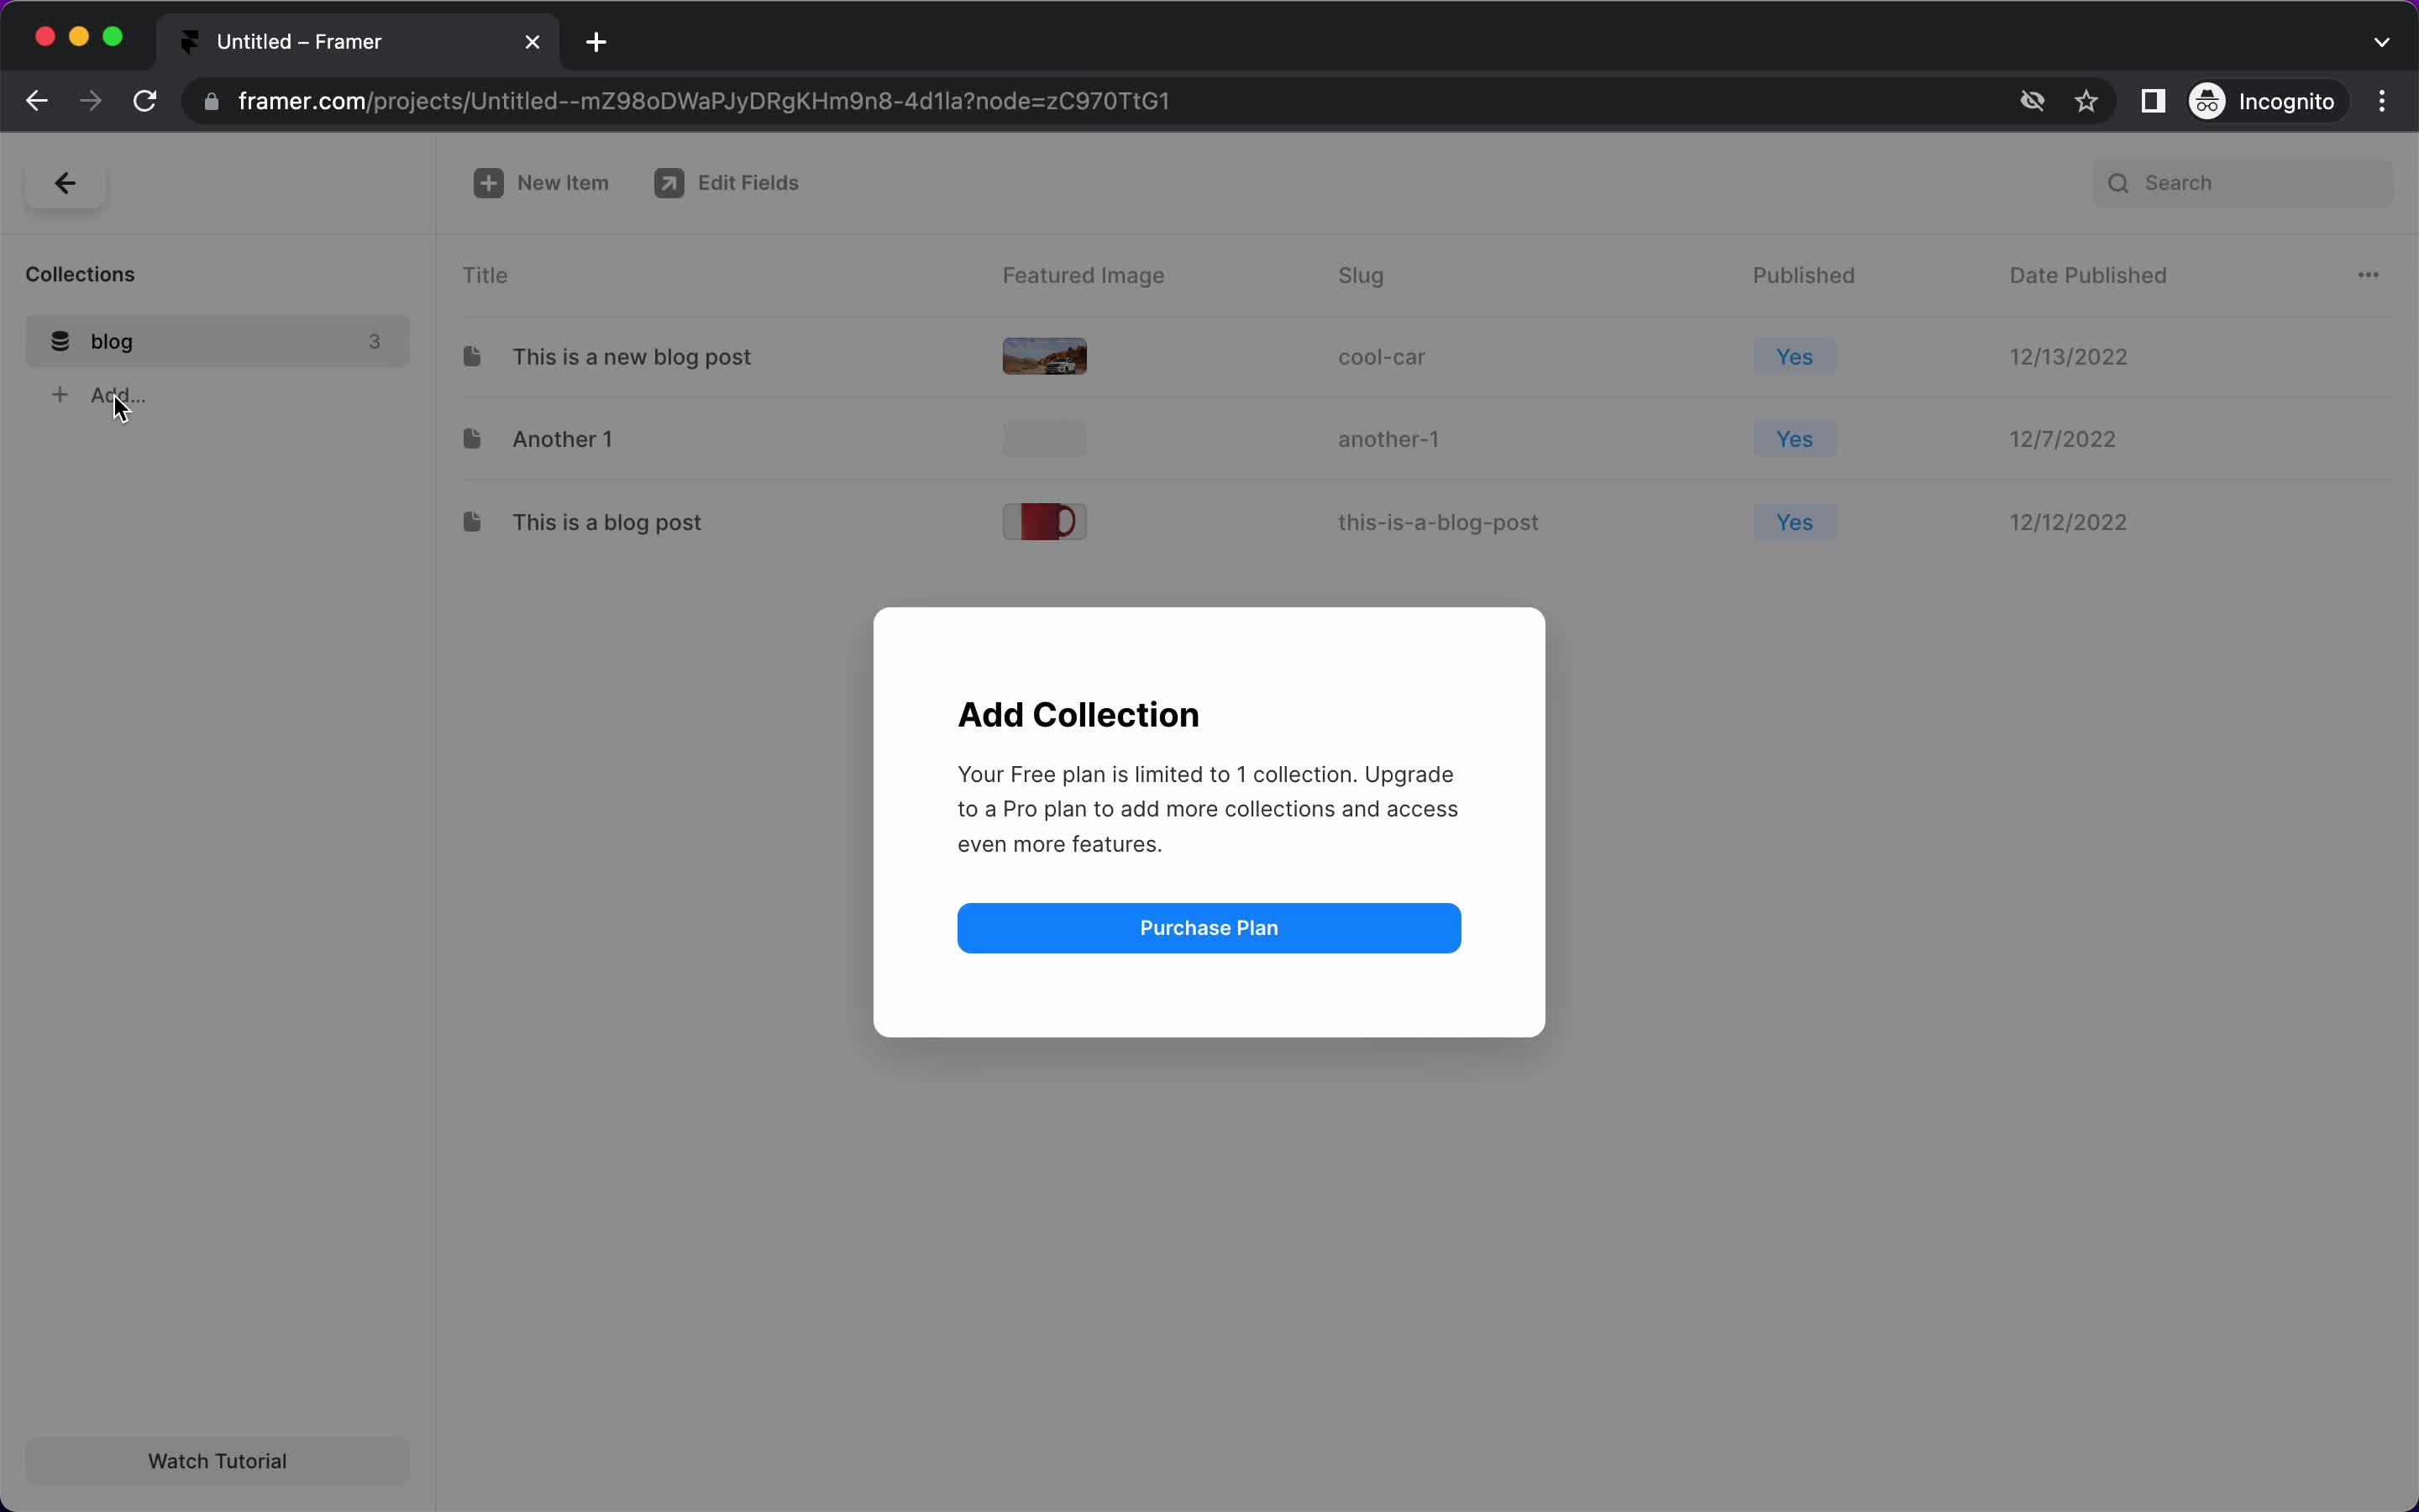Click the back arrow navigation icon
The height and width of the screenshot is (1512, 2419).
(66, 185)
